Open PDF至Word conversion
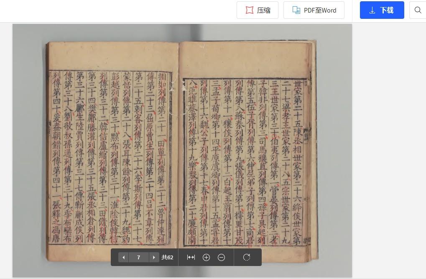Screen dimensions: 426x279 (314, 10)
